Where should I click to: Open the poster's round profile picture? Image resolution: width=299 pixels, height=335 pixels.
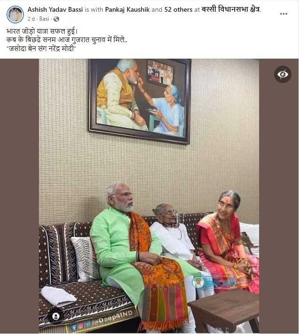click(15, 15)
